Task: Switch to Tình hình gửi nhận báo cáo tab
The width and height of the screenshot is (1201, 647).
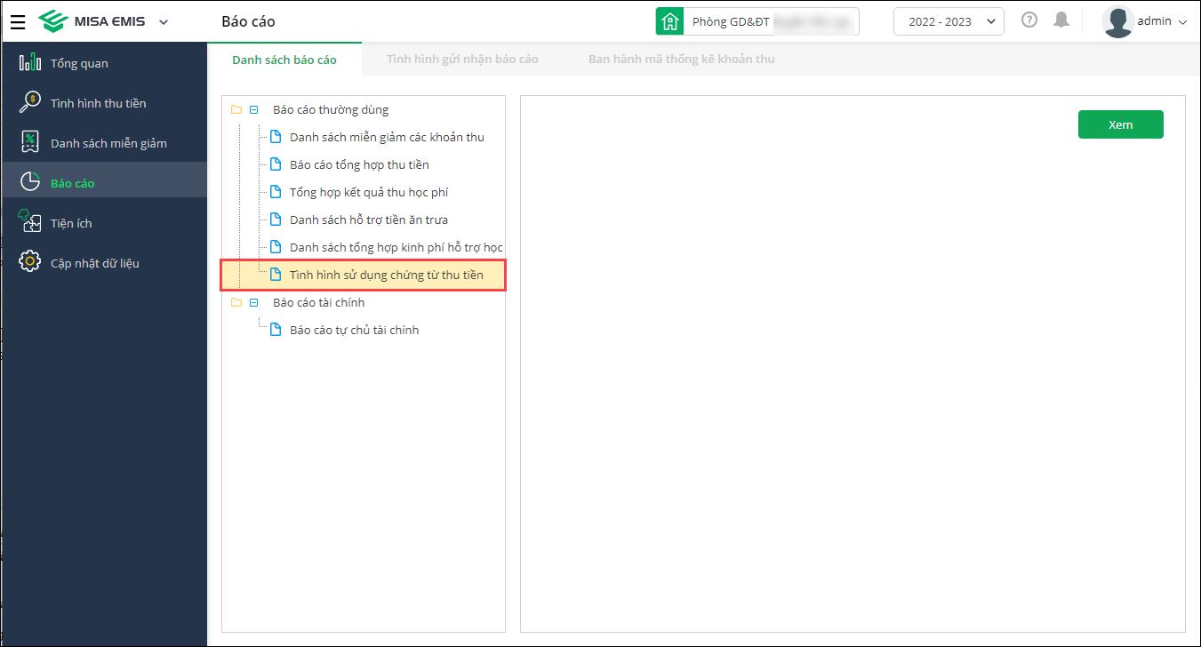Action: pyautogui.click(x=462, y=60)
